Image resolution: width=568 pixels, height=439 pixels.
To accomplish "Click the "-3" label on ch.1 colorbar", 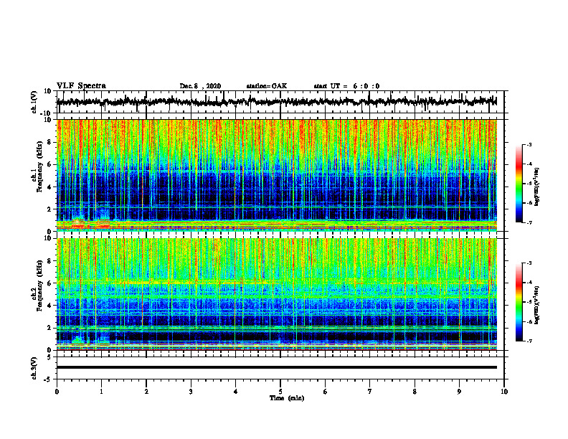I will coord(529,145).
